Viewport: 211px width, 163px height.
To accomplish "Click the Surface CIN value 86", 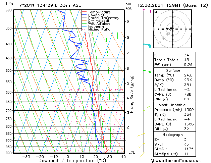I will (x=187, y=99).
